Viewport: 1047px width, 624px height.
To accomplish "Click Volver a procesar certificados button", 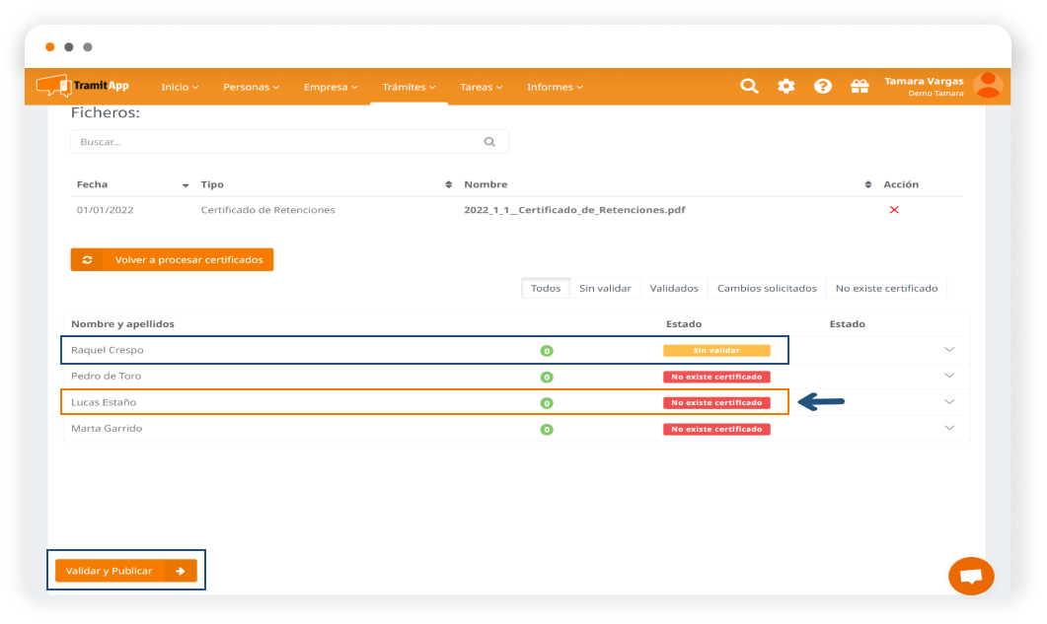I will [172, 259].
